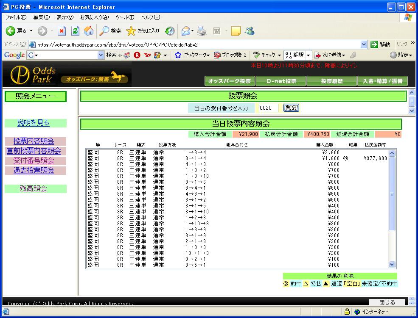Click the Print icon

(x=202, y=31)
